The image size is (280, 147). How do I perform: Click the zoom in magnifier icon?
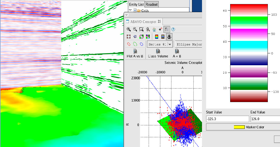point(129,30)
